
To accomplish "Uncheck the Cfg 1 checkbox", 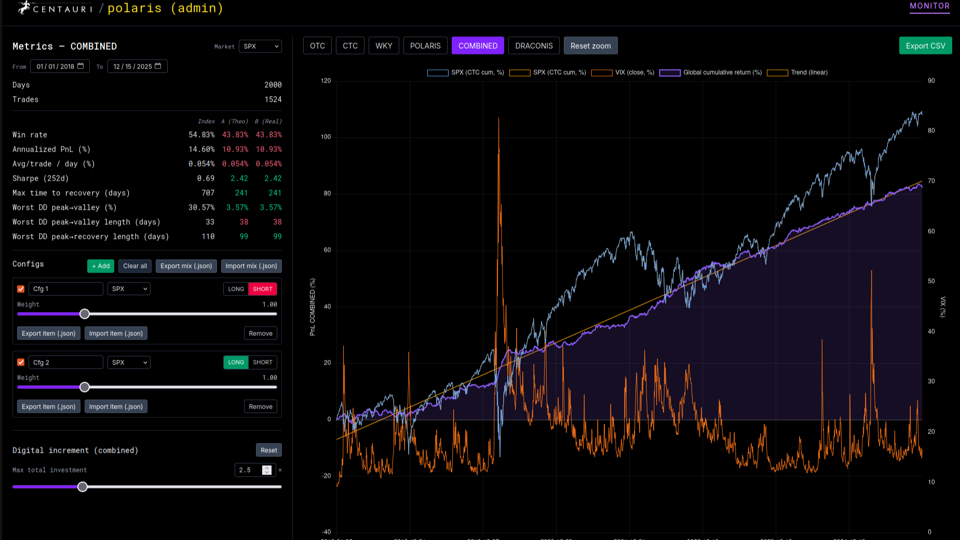I will click(21, 289).
